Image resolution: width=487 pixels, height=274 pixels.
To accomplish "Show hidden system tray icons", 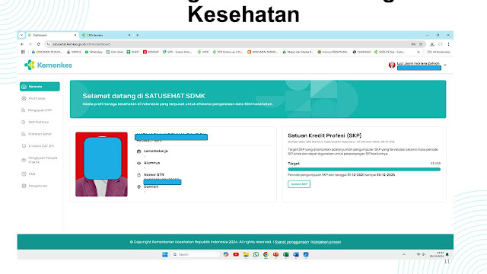I will click(x=404, y=254).
